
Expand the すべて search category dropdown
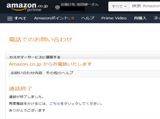pyautogui.click(x=119, y=6)
